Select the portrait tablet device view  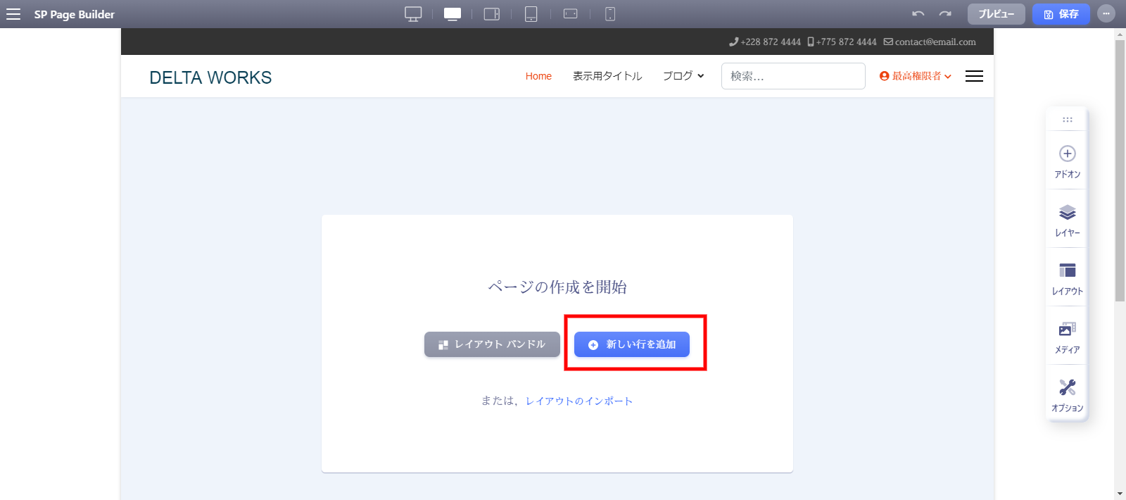(531, 14)
